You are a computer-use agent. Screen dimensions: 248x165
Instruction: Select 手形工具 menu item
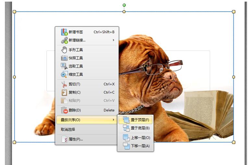tap(87, 50)
